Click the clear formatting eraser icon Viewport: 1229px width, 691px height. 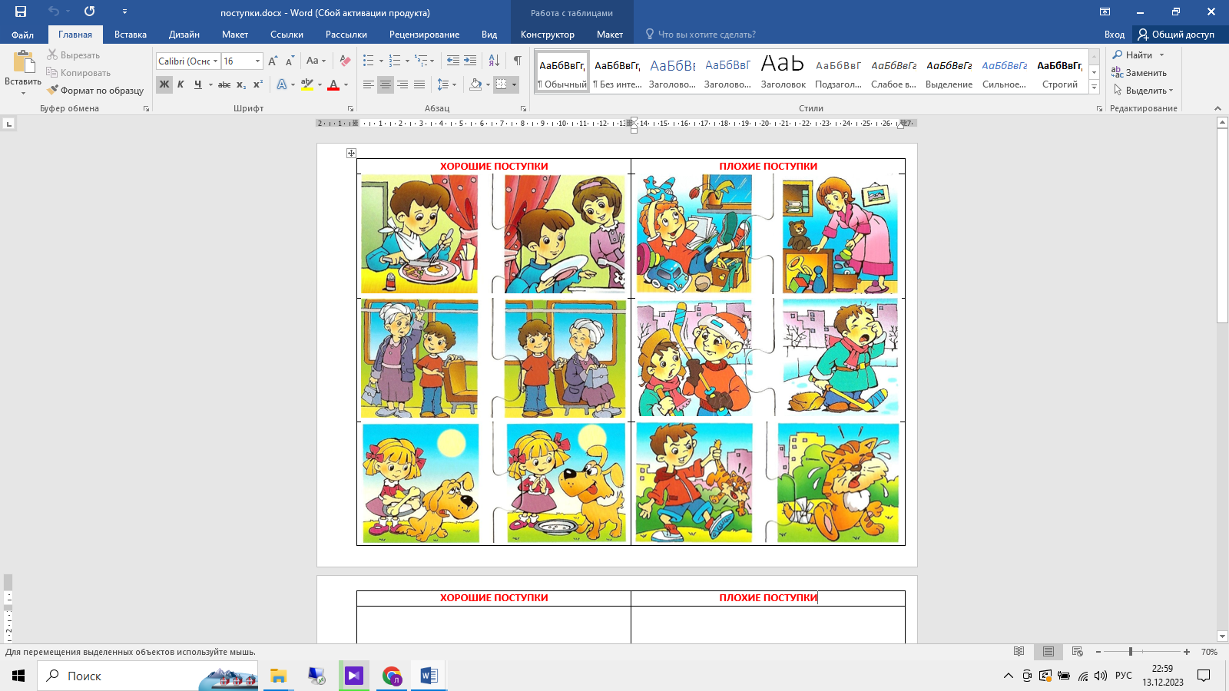(345, 61)
